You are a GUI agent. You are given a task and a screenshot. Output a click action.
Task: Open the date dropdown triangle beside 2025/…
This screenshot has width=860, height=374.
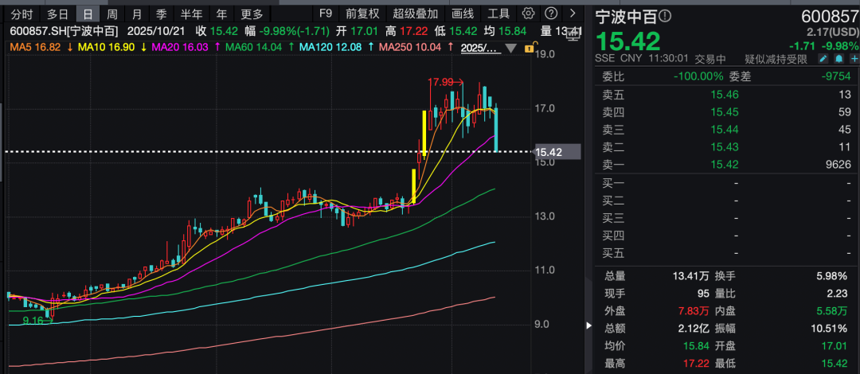tap(510, 49)
